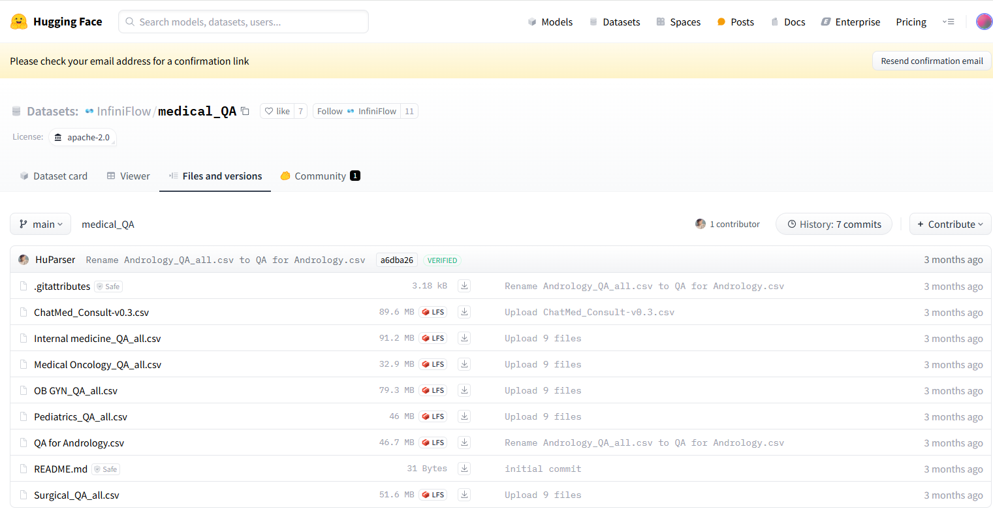
Task: Click the InfiniFlow follower count 11
Action: tap(409, 111)
